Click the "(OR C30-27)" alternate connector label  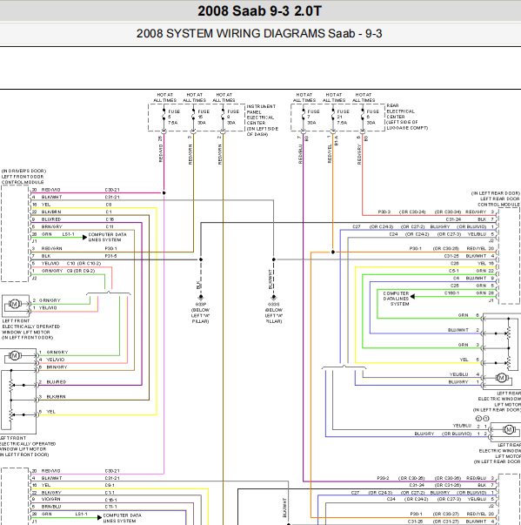446,514
